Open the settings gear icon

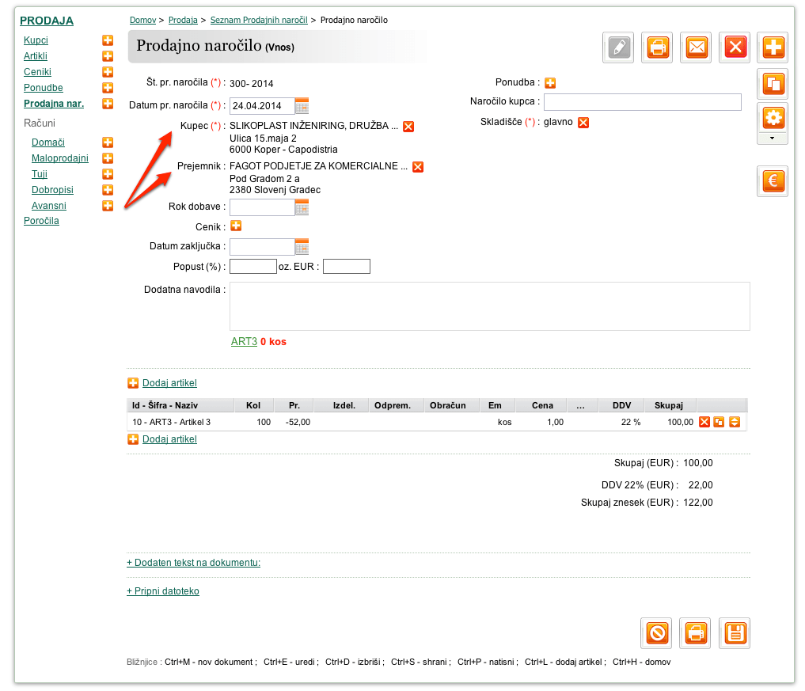tap(773, 119)
